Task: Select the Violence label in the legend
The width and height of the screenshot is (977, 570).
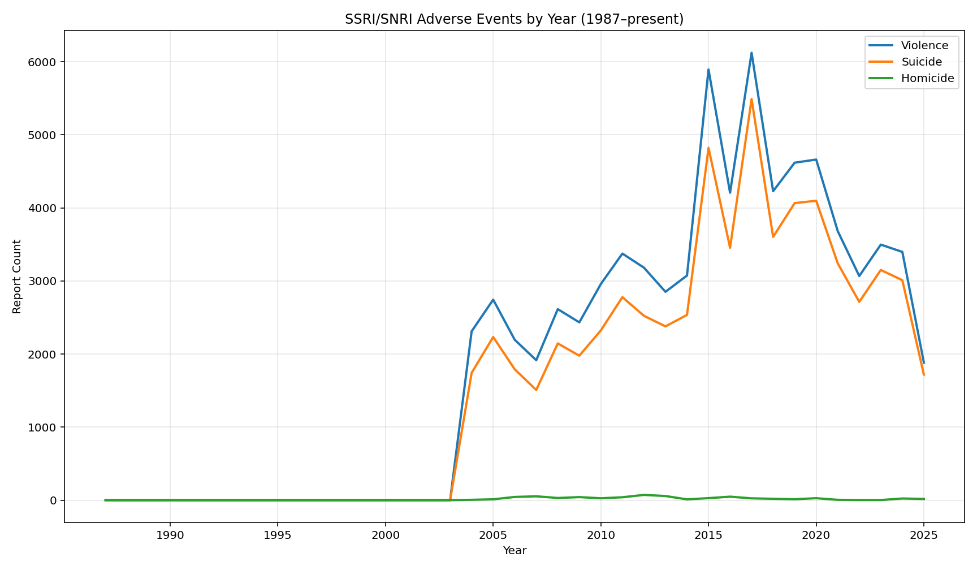Action: [924, 46]
